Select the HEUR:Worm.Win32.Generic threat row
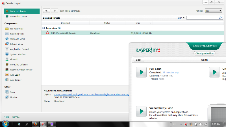Image resolution: width=226 pixels, height=127 pixels. pyautogui.click(x=132, y=33)
